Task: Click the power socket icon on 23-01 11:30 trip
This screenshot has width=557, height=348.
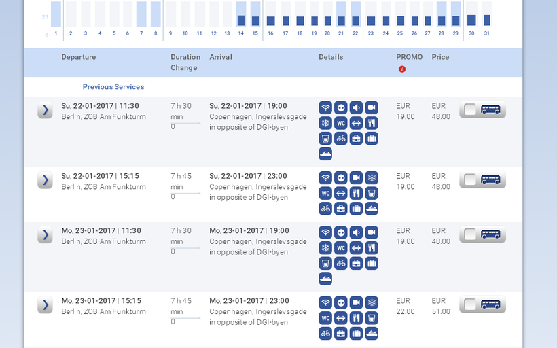Action: [x=341, y=232]
